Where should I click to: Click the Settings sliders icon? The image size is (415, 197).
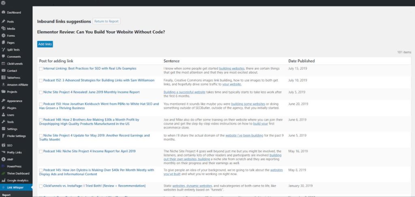click(x=3, y=129)
